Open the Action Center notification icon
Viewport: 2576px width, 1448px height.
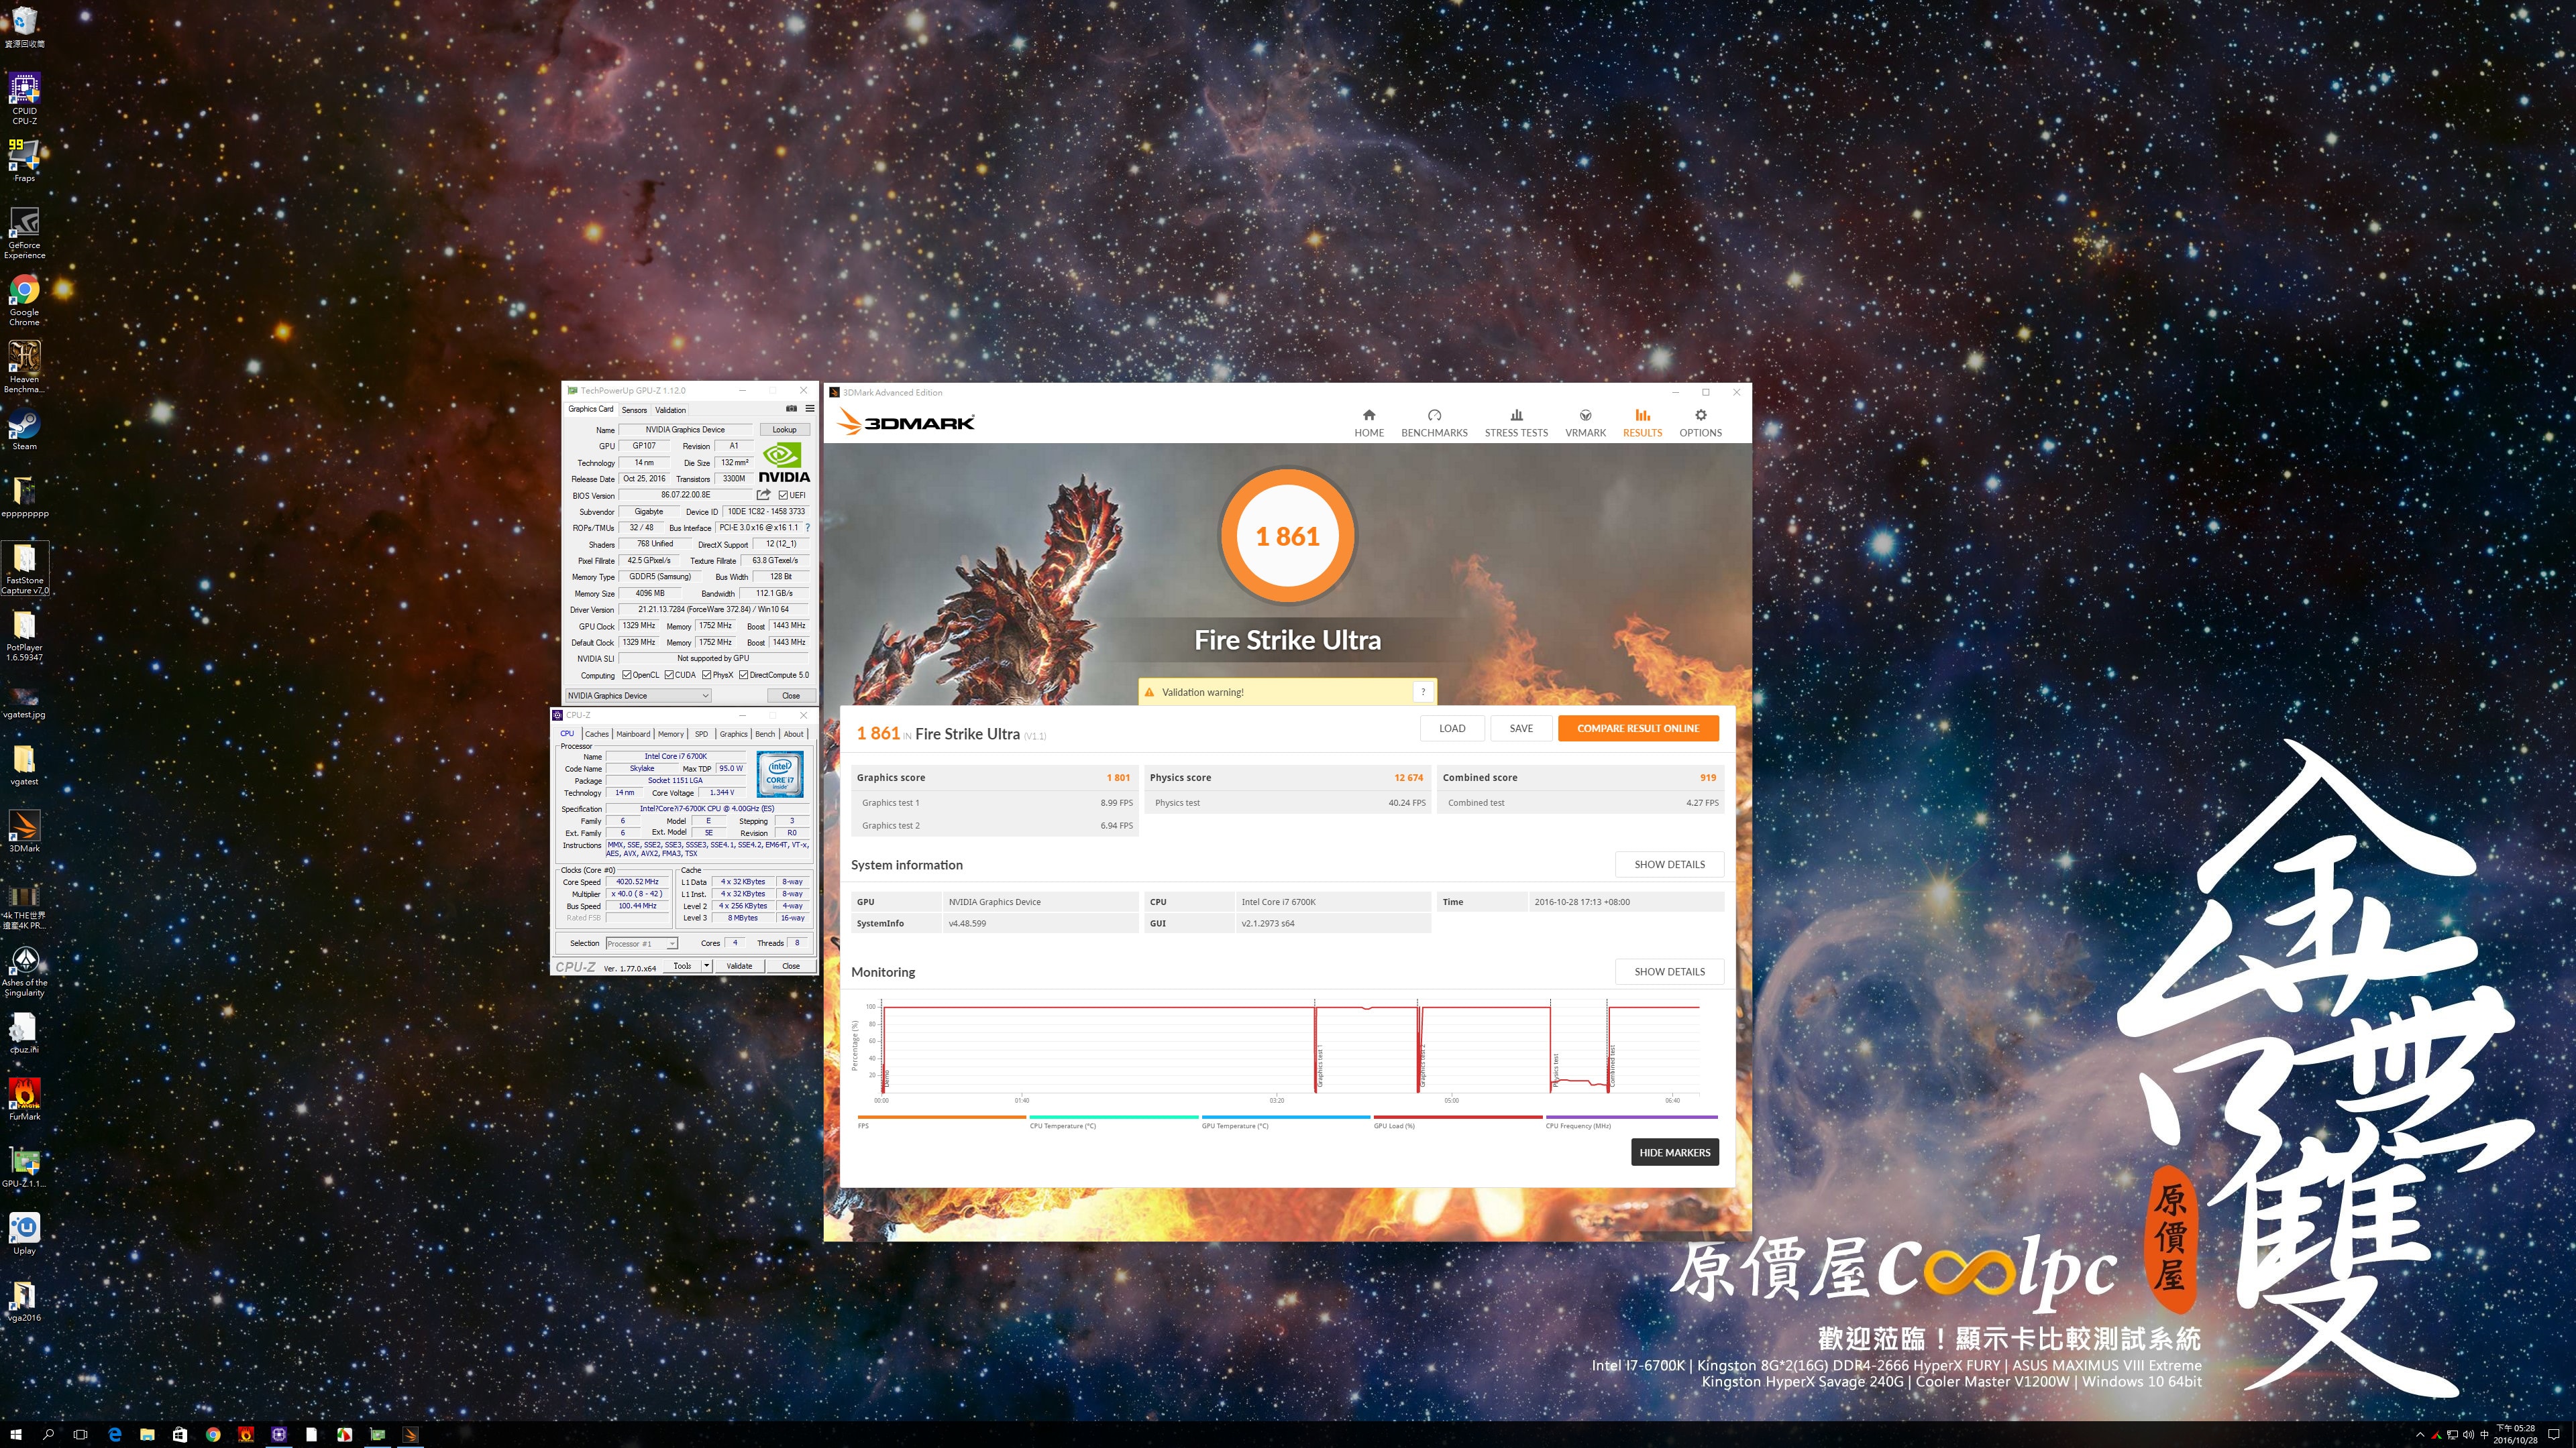(2553, 1434)
